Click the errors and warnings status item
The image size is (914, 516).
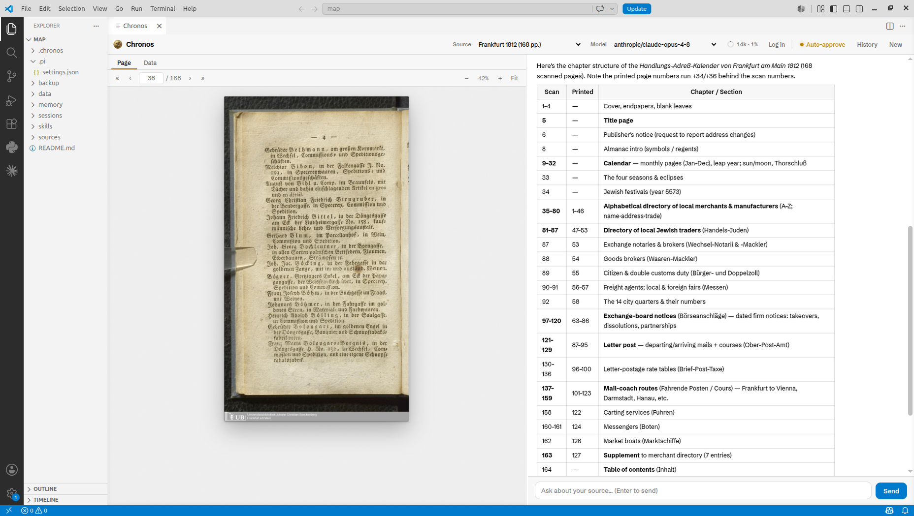click(34, 511)
